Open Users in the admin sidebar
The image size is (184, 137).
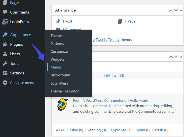click(x=15, y=54)
